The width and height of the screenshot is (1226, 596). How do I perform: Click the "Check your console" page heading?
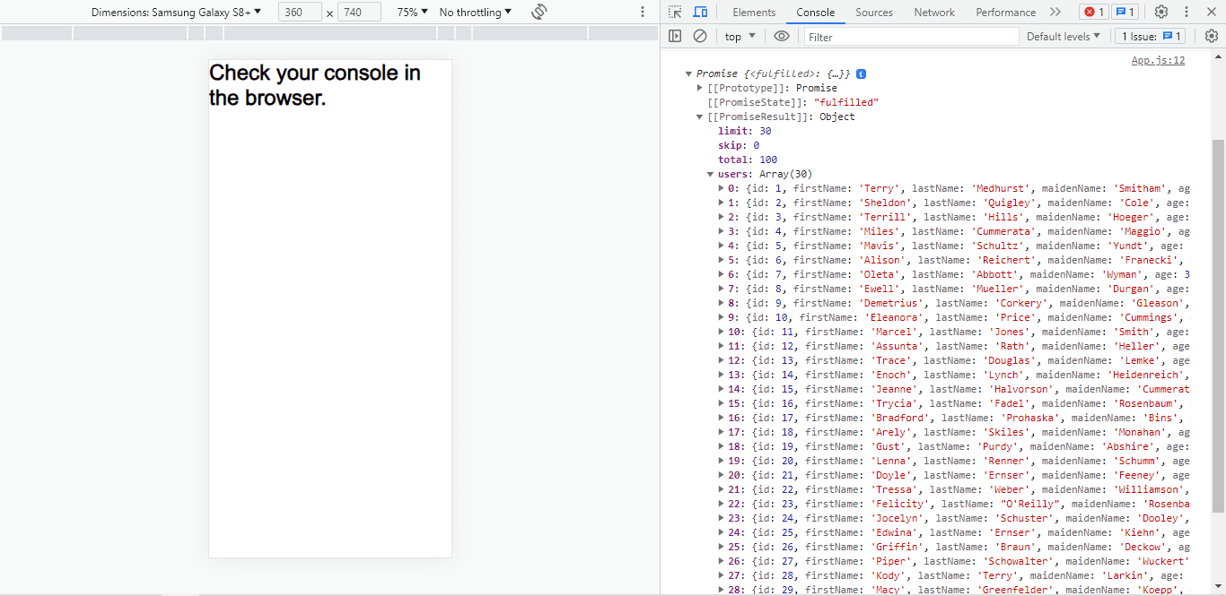[x=315, y=84]
